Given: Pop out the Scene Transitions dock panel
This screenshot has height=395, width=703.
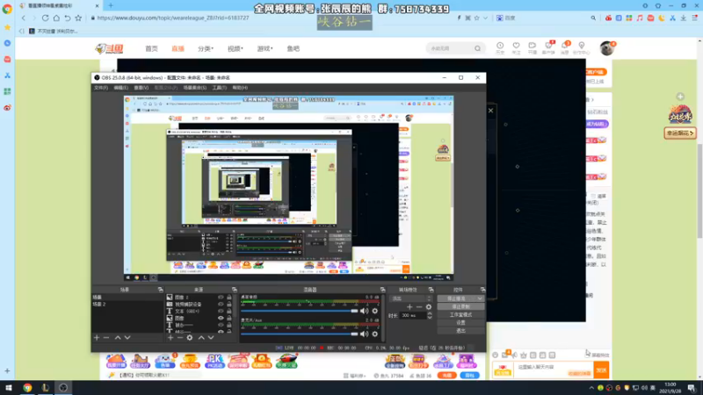Looking at the screenshot, I should pos(431,290).
